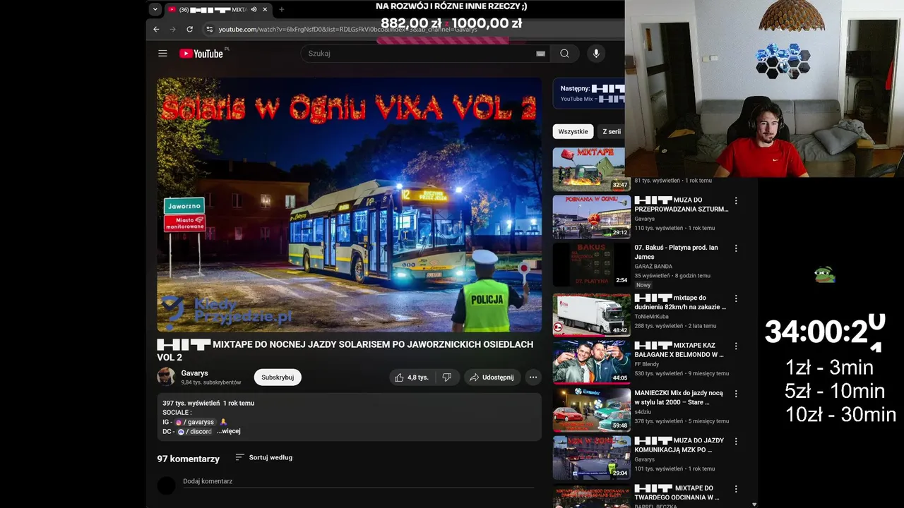Image resolution: width=904 pixels, height=508 pixels.
Task: Play the 44:05 FF Blendy thumbnail
Action: pyautogui.click(x=591, y=362)
